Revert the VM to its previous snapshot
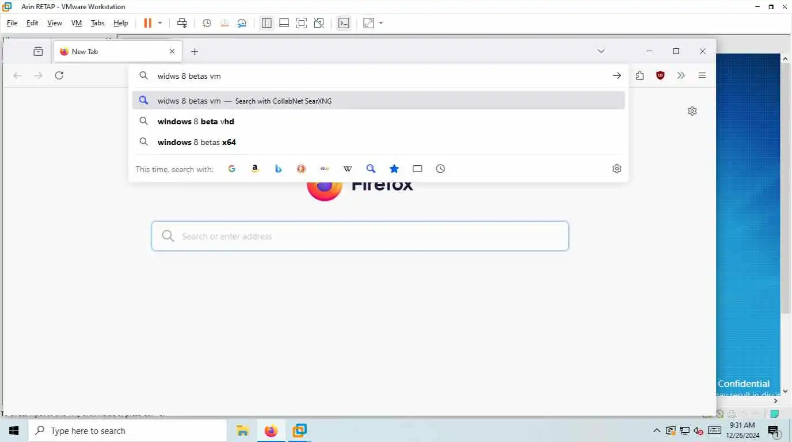The height and width of the screenshot is (442, 792). pos(224,23)
